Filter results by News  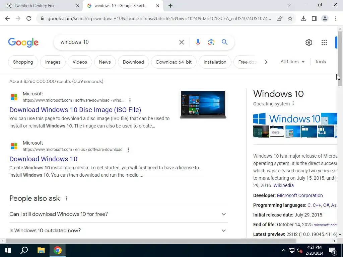(x=105, y=62)
